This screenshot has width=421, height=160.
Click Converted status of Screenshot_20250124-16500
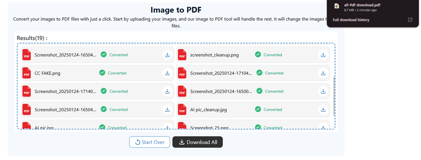(x=274, y=91)
